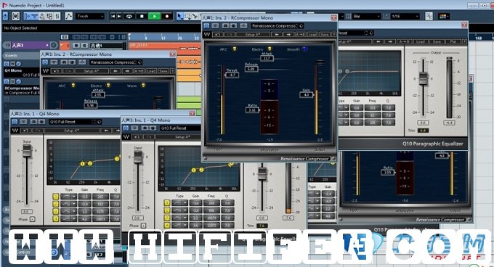The image size is (494, 267).
Task: Open the Touch automation mode dropdown
Action: tap(90, 16)
